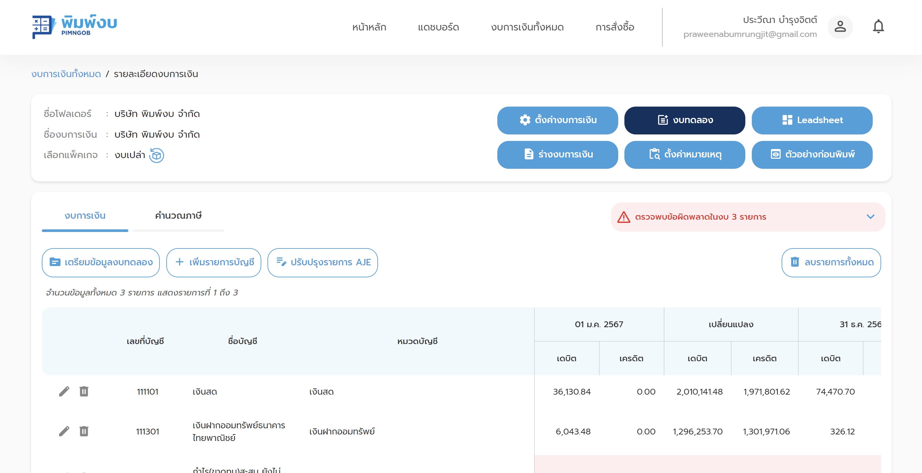Open the แดชบอร์ด menu item
The image size is (922, 473).
click(x=438, y=27)
